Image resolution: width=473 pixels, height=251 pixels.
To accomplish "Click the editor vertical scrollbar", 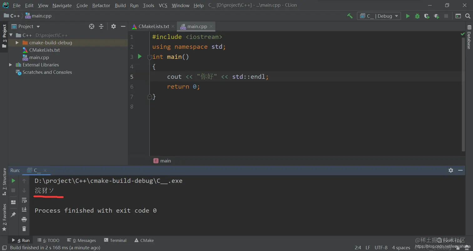I will (x=463, y=94).
